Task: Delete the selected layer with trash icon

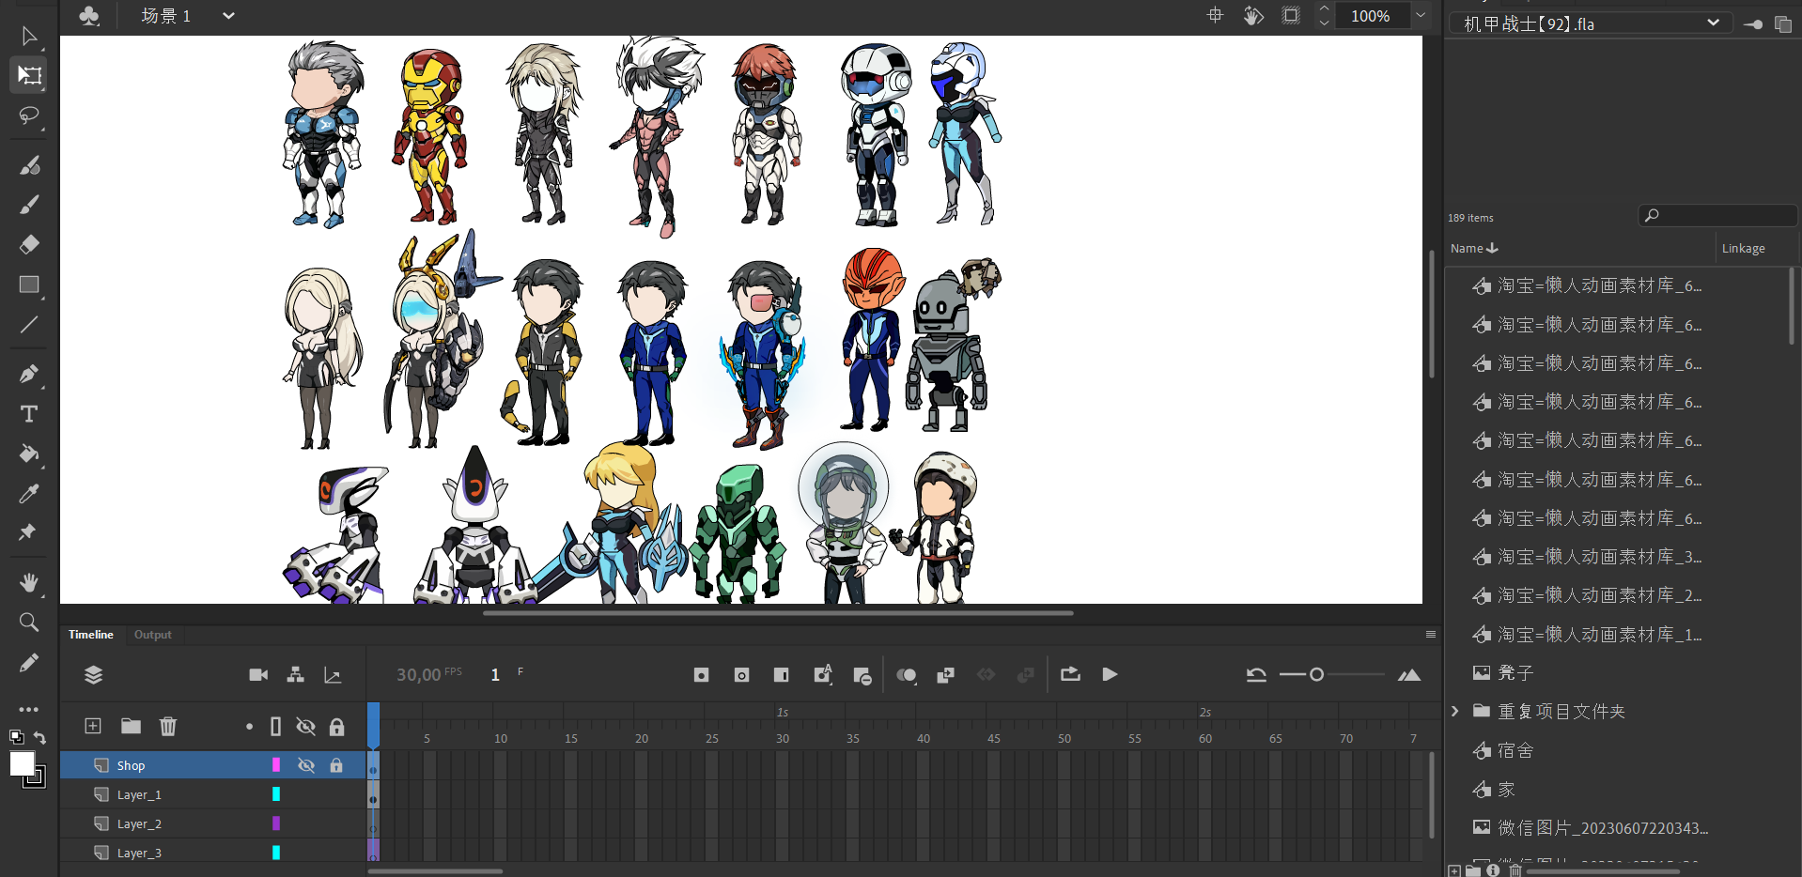Action: coord(168,726)
